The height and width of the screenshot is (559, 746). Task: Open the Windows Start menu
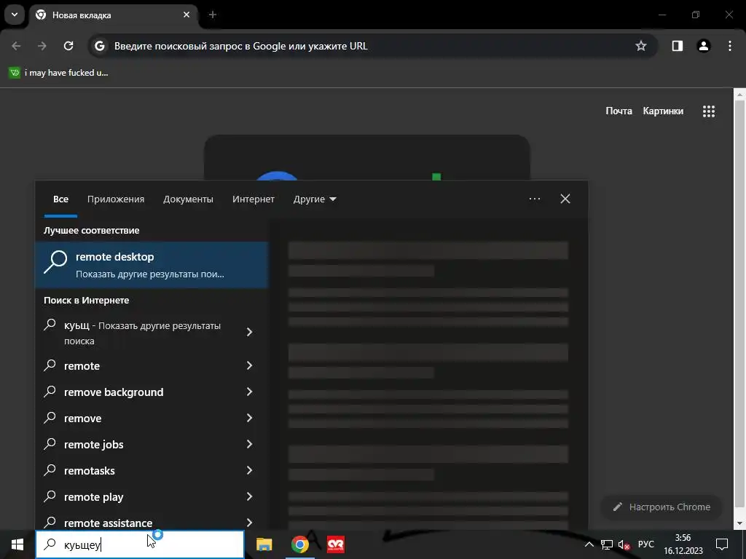pos(17,544)
